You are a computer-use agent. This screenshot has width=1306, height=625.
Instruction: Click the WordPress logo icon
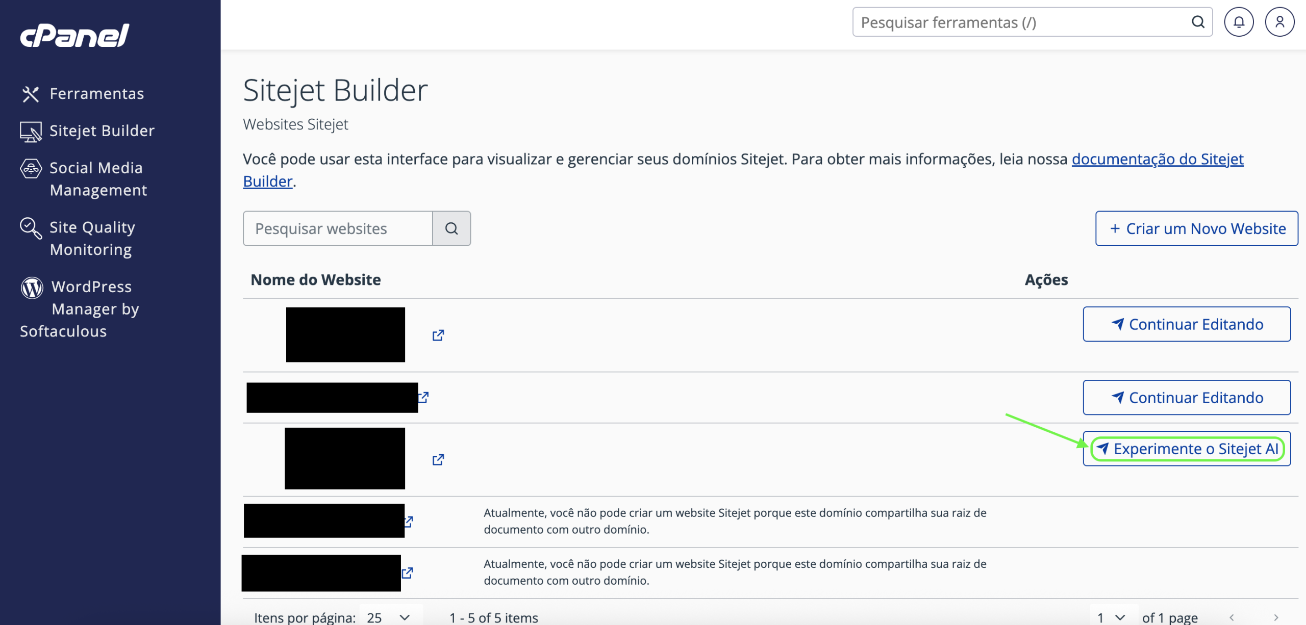tap(32, 288)
